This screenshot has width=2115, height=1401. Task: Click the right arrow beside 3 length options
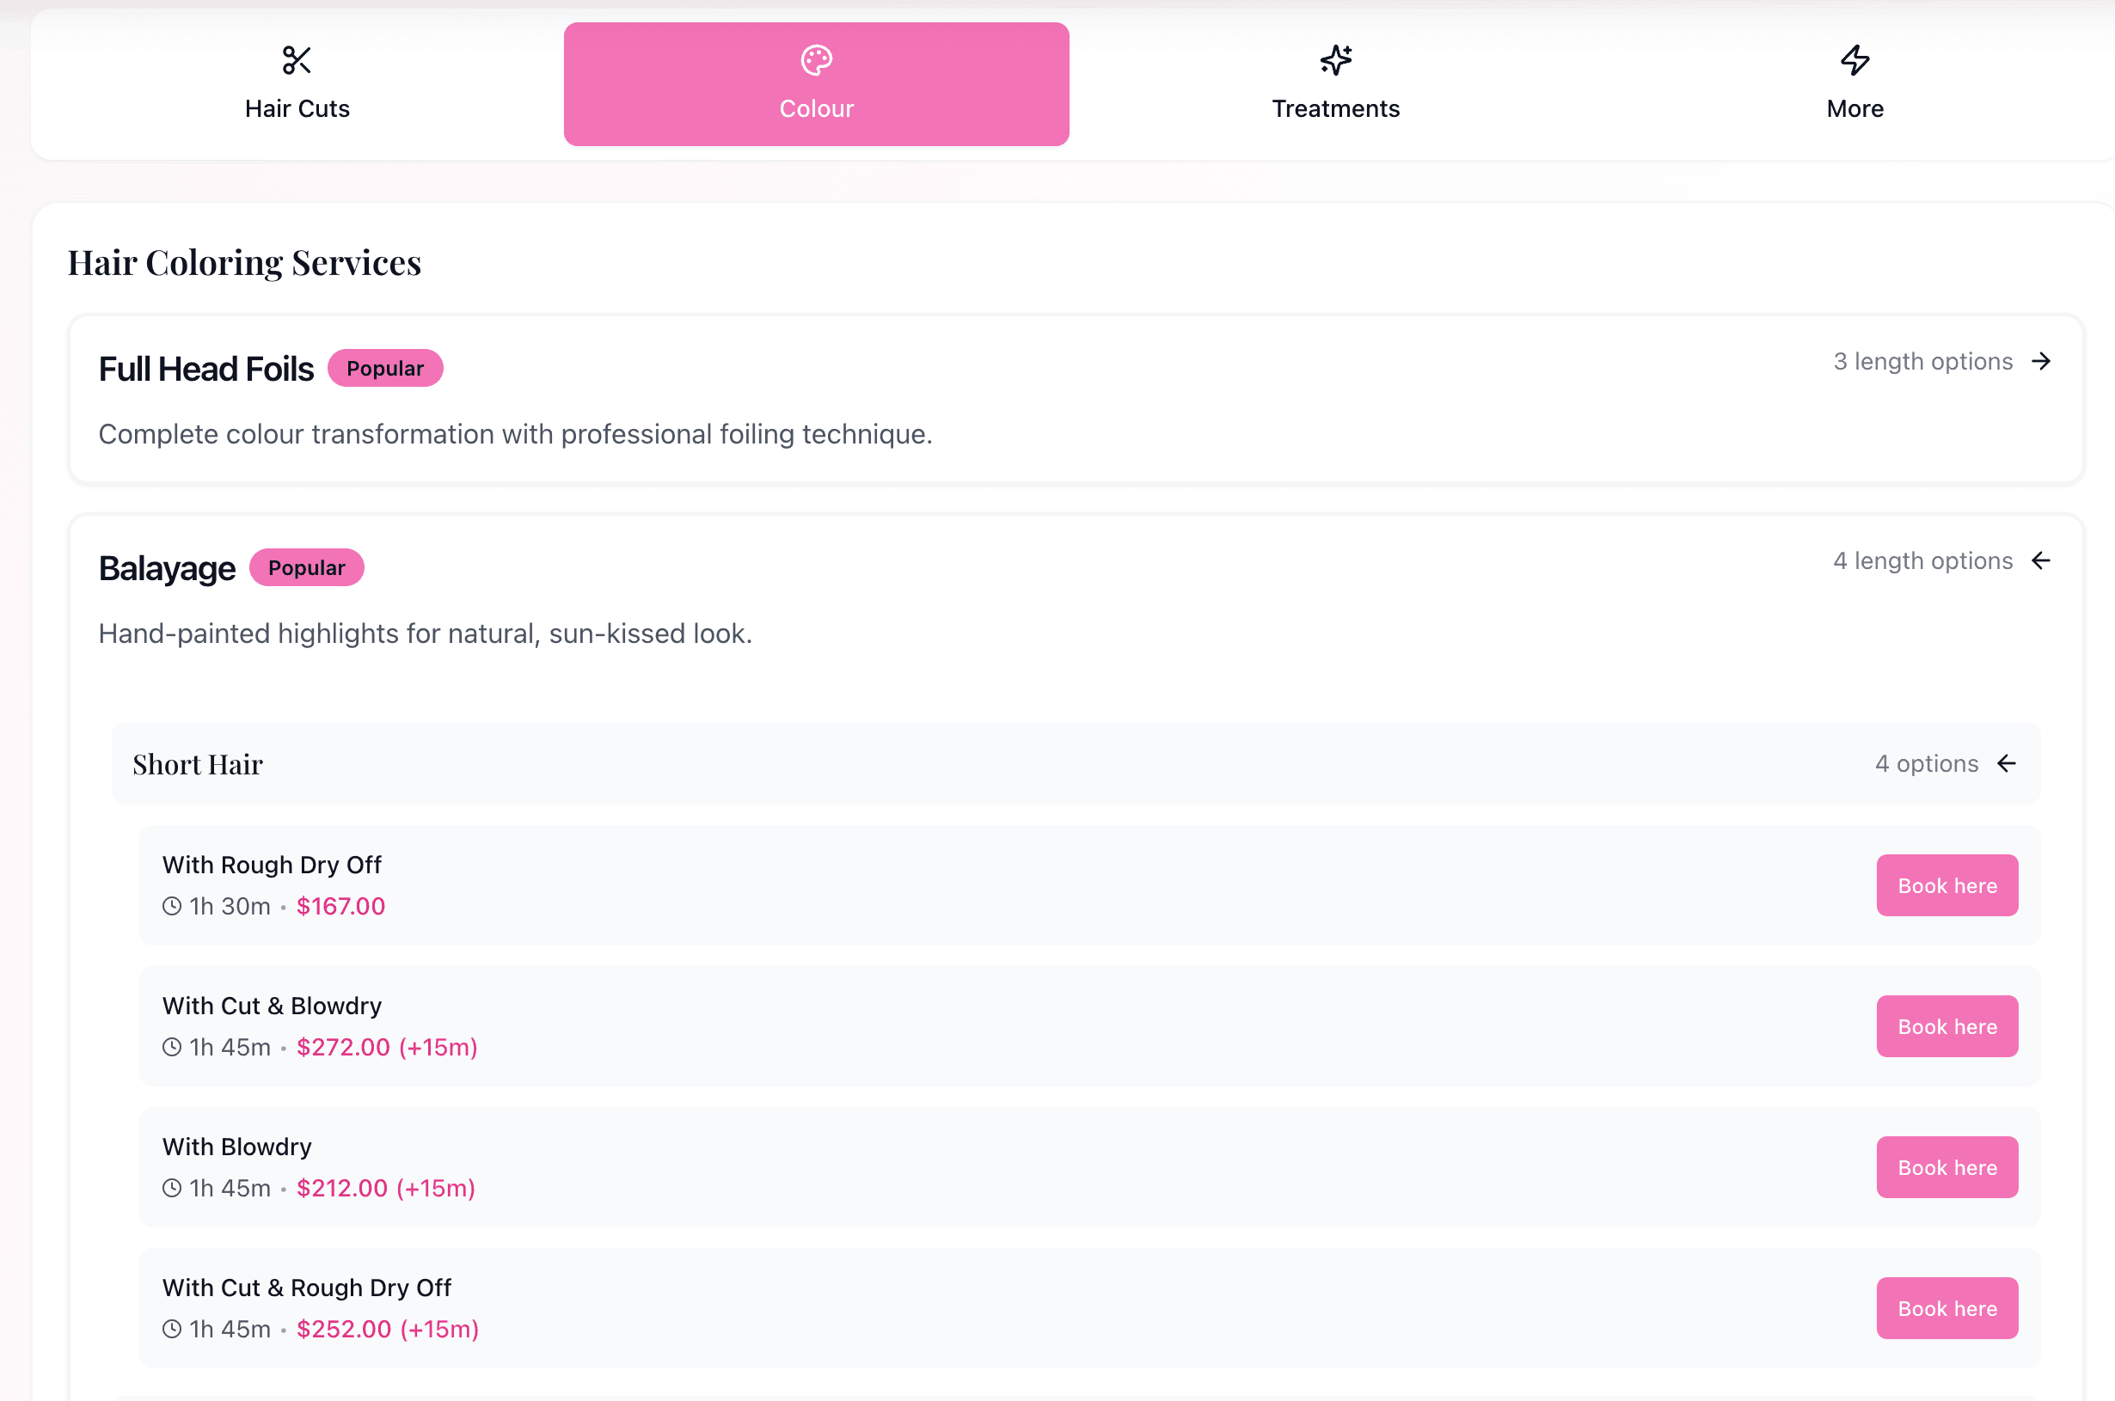pyautogui.click(x=2041, y=361)
